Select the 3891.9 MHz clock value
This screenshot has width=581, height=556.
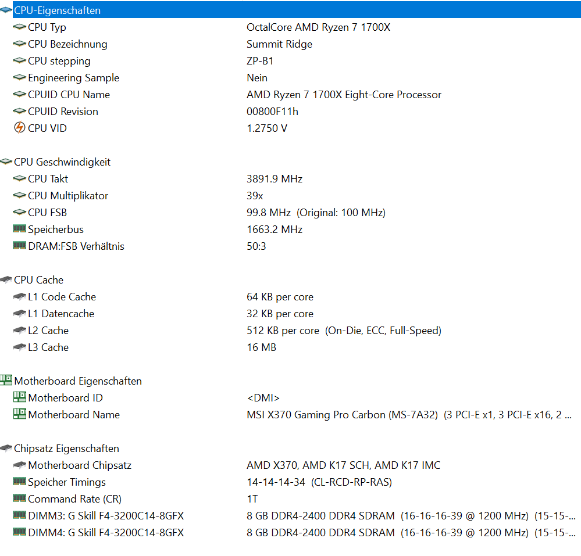click(275, 179)
